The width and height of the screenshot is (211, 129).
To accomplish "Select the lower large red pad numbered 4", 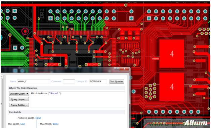I will 172,87.
